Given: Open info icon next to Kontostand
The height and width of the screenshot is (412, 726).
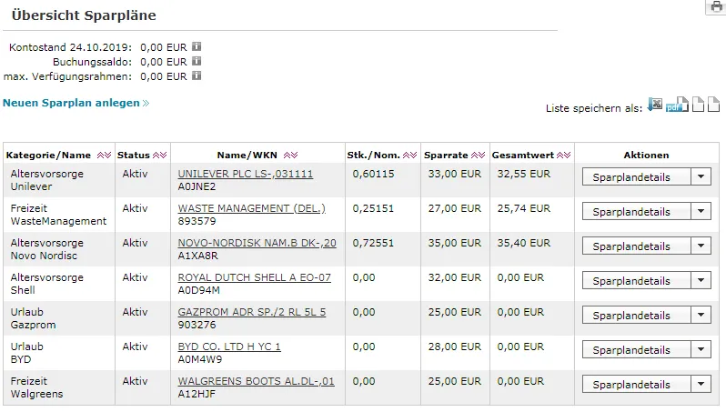Looking at the screenshot, I should point(197,46).
